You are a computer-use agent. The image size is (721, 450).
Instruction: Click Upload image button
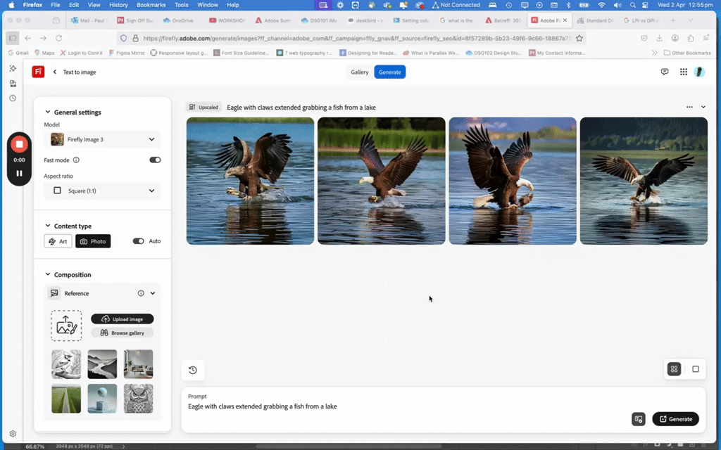(x=123, y=319)
